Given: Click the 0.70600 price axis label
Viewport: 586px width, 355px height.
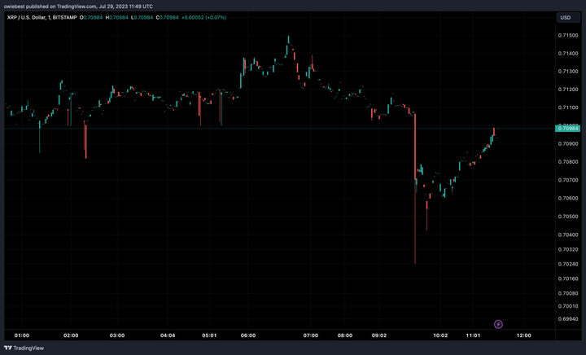Looking at the screenshot, I should pyautogui.click(x=568, y=198).
